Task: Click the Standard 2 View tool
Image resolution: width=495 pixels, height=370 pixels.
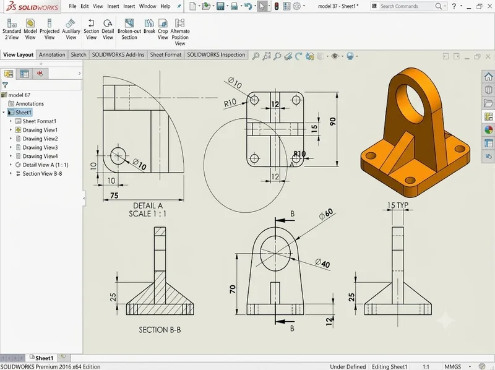Action: click(x=12, y=29)
